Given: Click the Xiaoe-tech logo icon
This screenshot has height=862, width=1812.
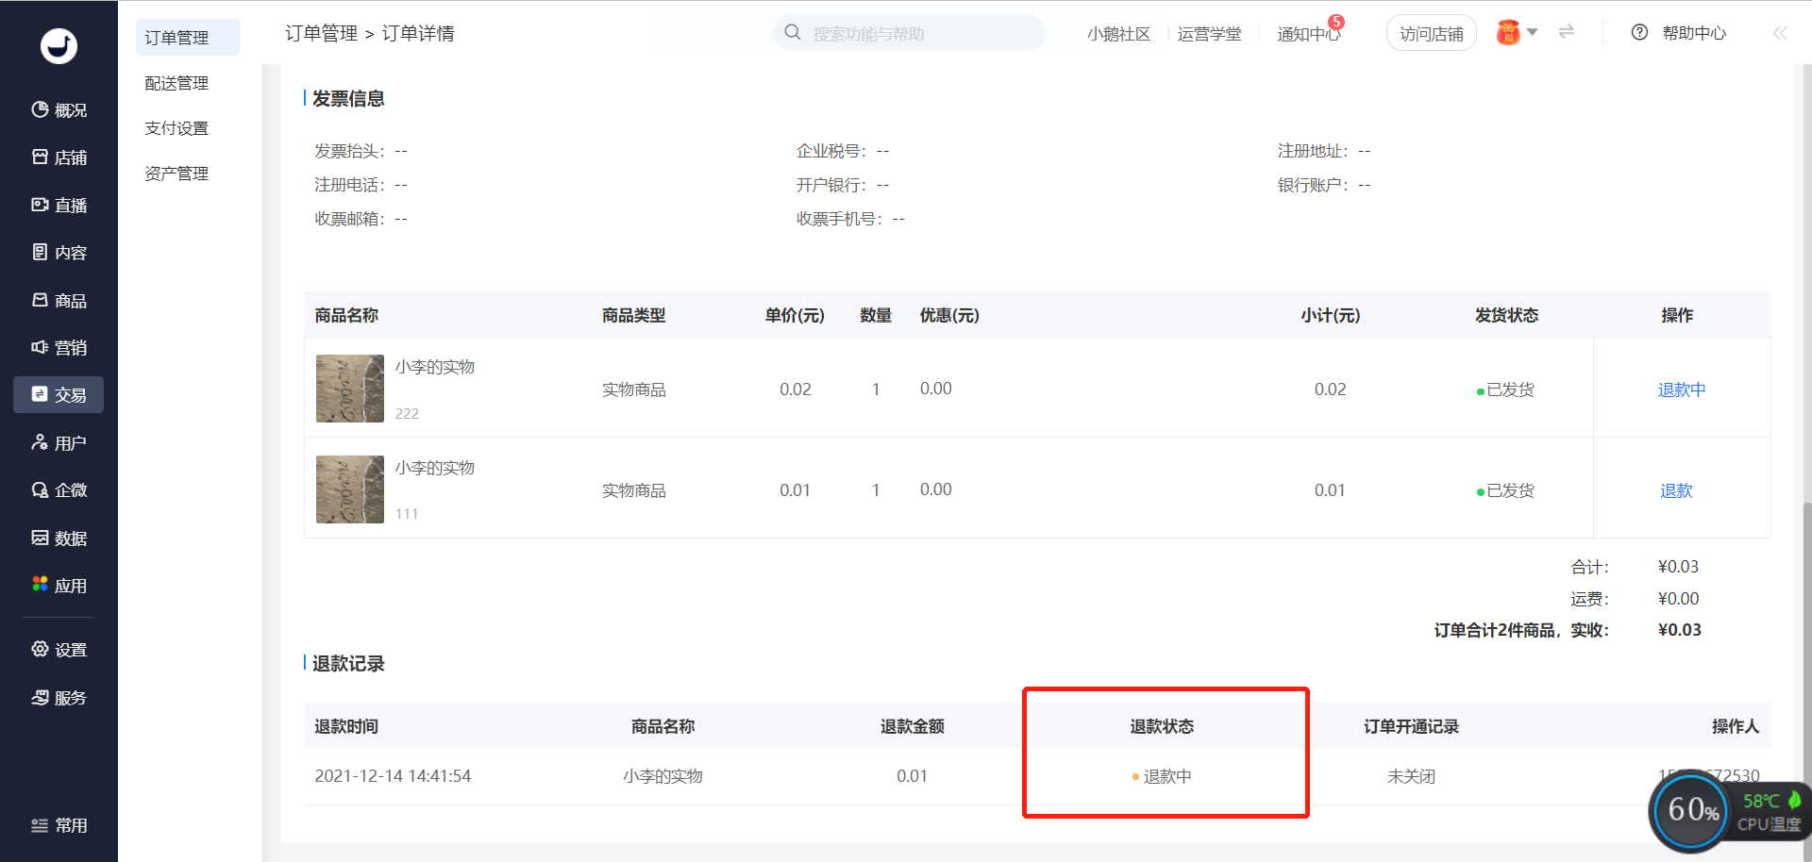Looking at the screenshot, I should pyautogui.click(x=59, y=45).
